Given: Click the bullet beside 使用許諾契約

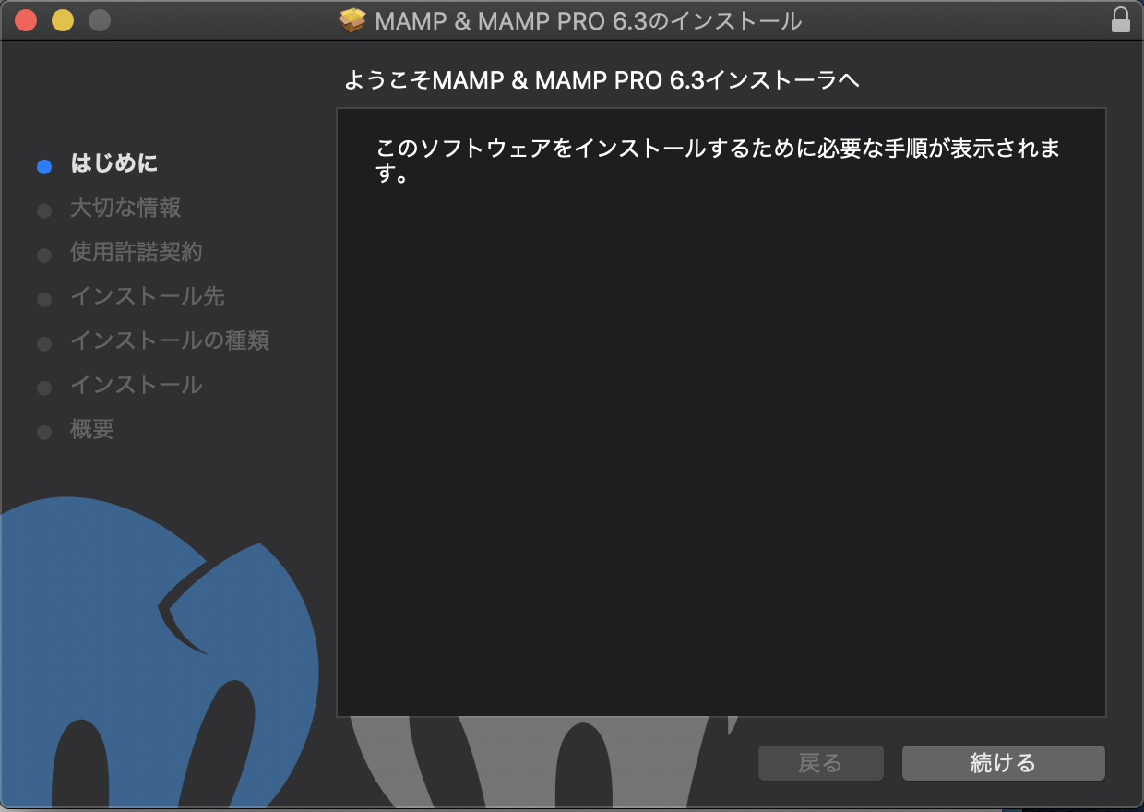Looking at the screenshot, I should [43, 255].
